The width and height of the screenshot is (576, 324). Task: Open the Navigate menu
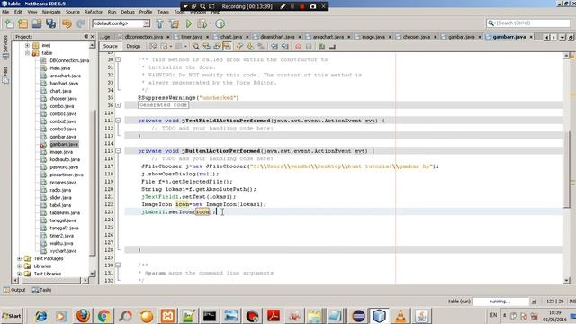click(51, 12)
